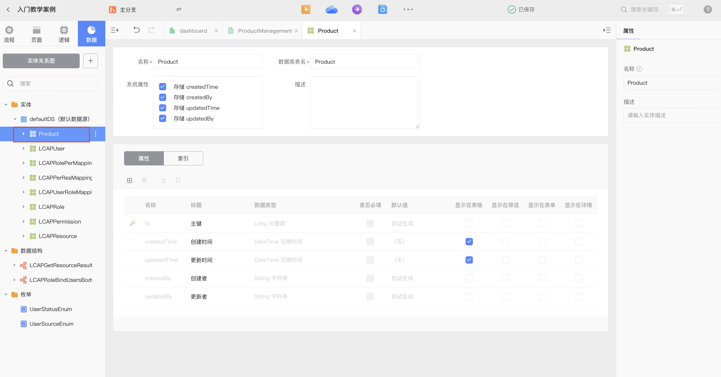This screenshot has width=721, height=377.
Task: Check 显示在筛选 for createdTime row
Action: [x=505, y=242]
